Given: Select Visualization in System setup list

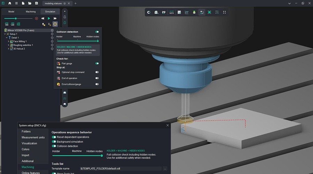Looking at the screenshot, I should click(x=29, y=143).
